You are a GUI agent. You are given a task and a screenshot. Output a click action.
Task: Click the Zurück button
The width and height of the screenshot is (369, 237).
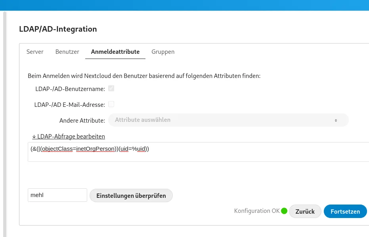coord(305,211)
